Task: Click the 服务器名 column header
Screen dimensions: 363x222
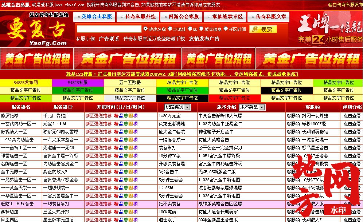Action: tap(21, 107)
